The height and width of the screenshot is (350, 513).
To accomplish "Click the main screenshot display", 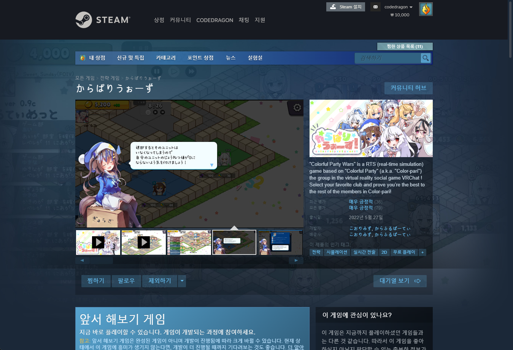I will pos(189,164).
